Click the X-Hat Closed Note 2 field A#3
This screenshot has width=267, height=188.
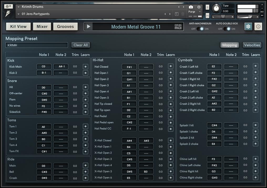[146, 141]
